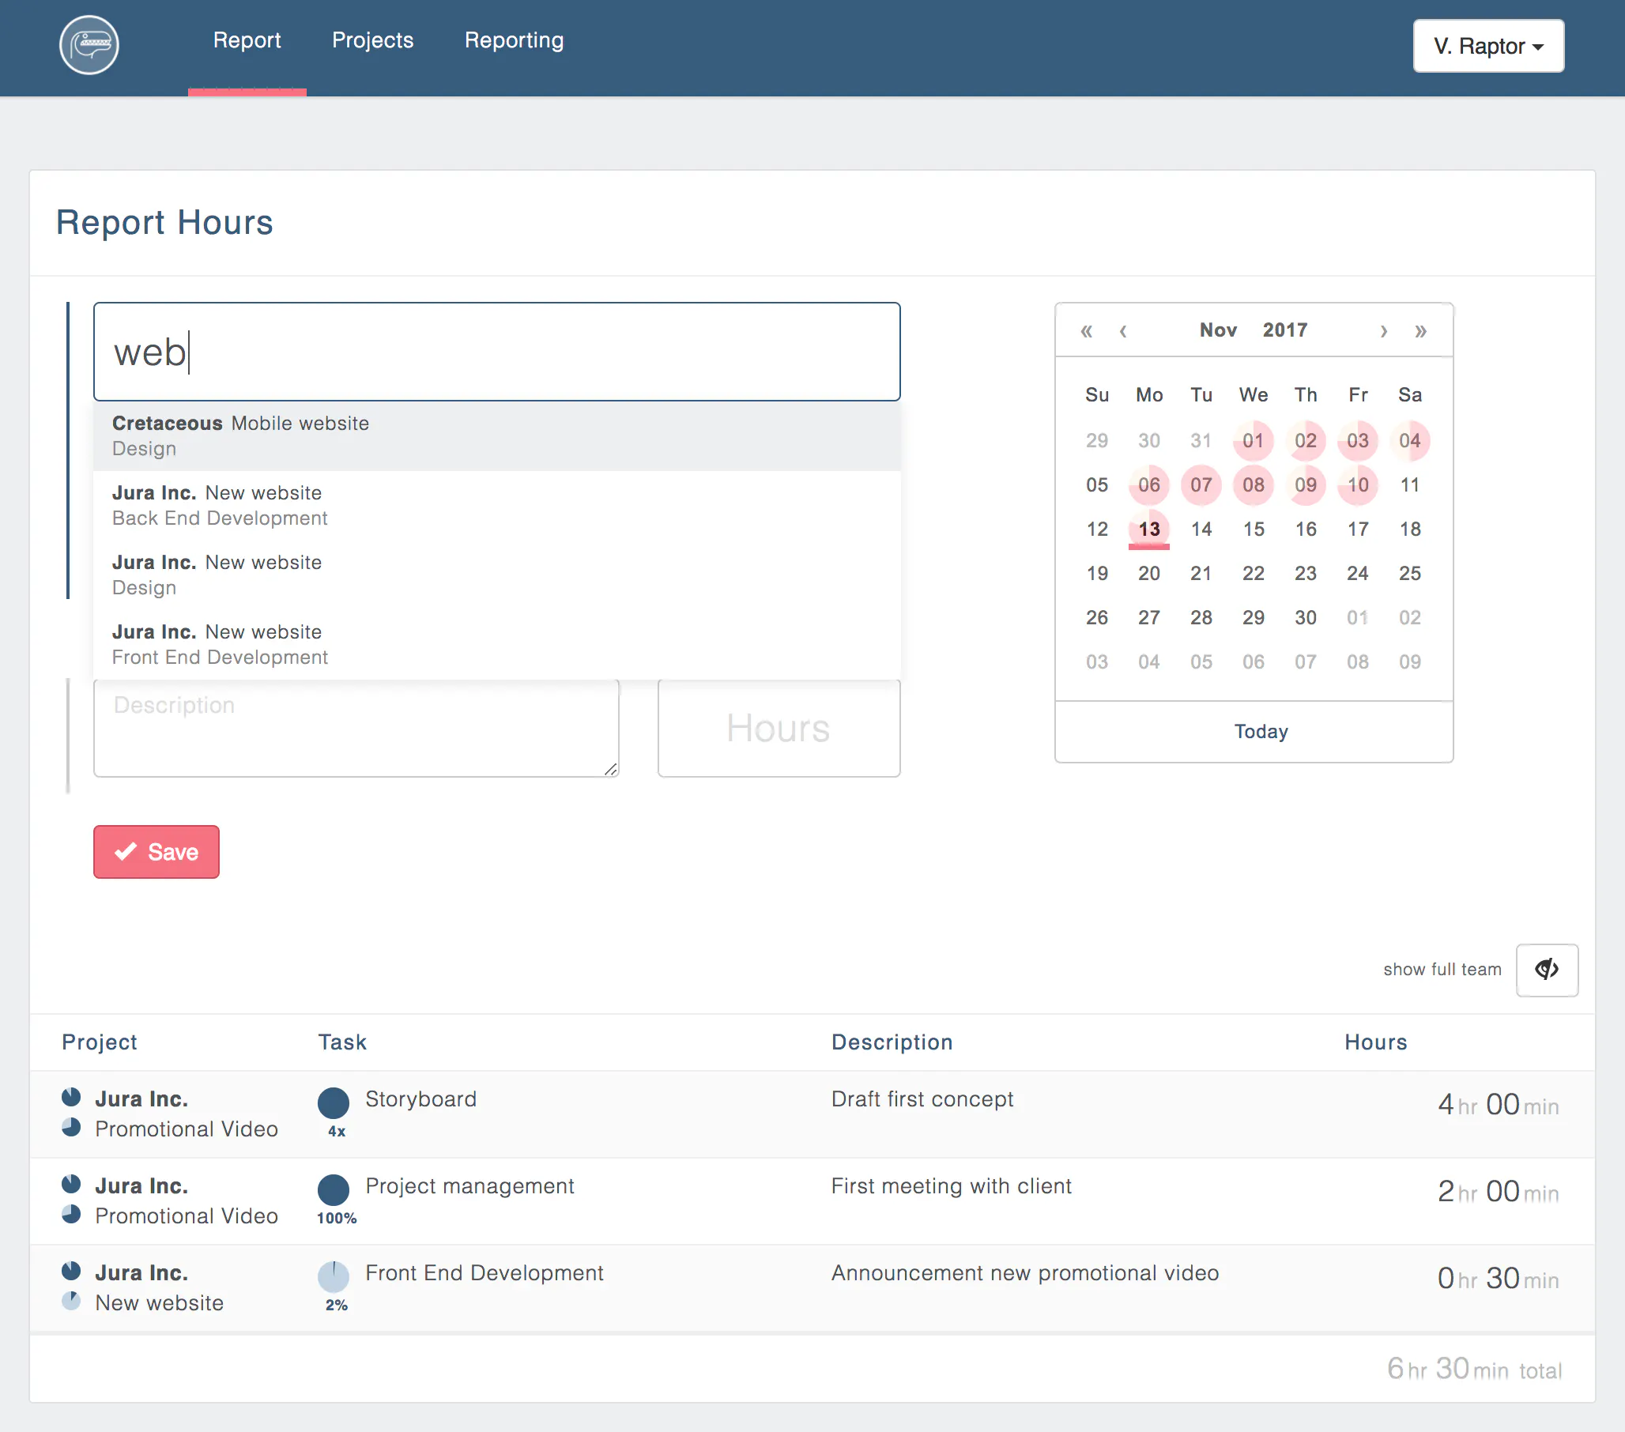This screenshot has height=1432, width=1625.
Task: Go to next month in calendar
Action: coord(1383,331)
